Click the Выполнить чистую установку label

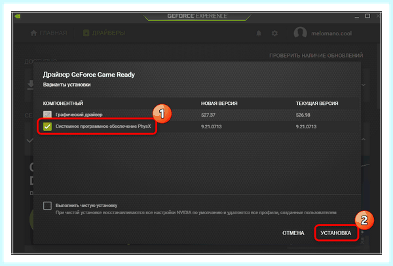[86, 206]
